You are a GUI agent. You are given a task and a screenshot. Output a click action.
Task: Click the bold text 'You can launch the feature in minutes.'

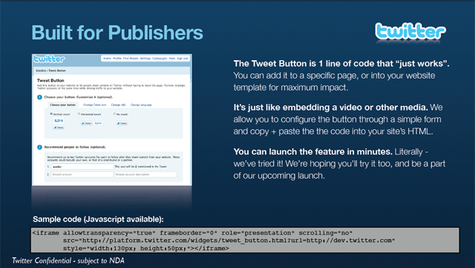click(x=313, y=151)
